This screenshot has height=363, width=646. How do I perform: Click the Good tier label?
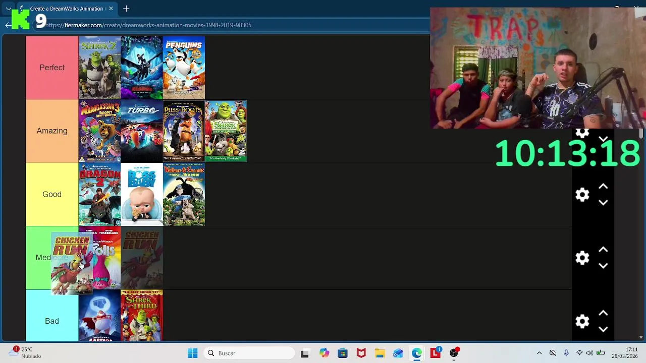coord(52,195)
